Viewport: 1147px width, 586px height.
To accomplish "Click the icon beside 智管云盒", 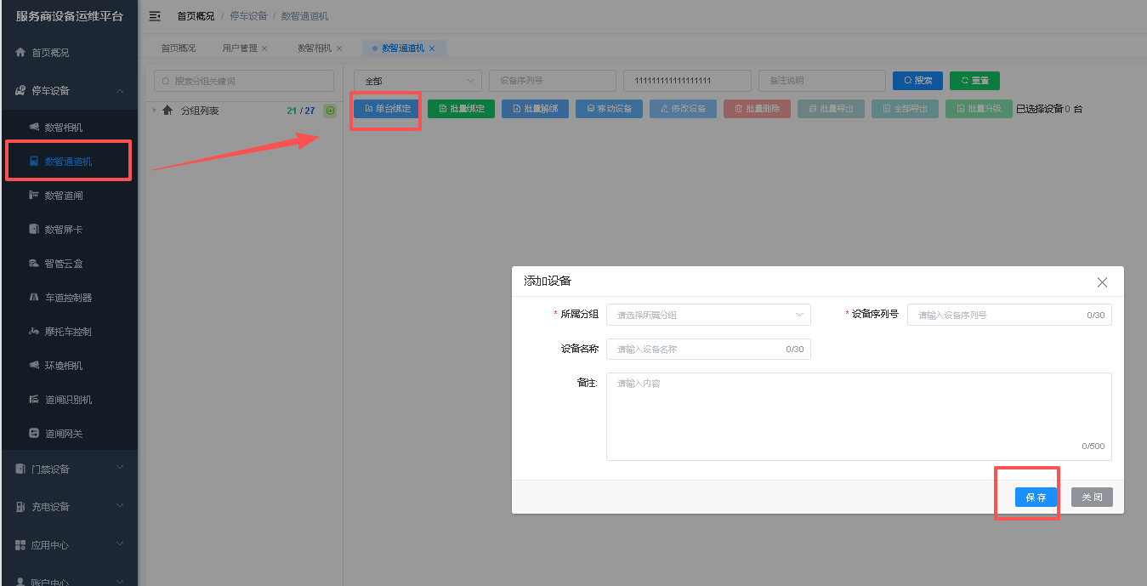I will pyautogui.click(x=34, y=264).
